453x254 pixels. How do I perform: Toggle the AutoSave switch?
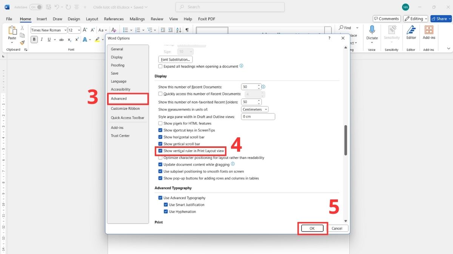point(36,7)
